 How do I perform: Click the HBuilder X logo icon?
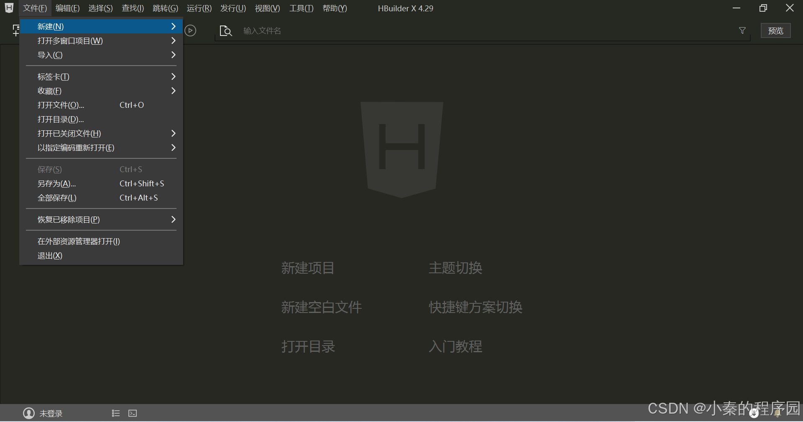(9, 8)
